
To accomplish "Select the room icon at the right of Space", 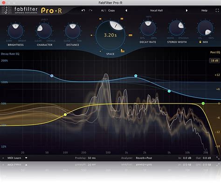I will (131, 35).
